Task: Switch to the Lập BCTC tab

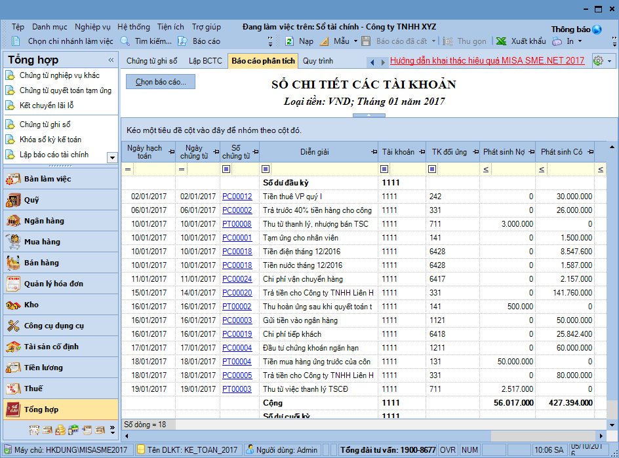Action: coord(205,61)
